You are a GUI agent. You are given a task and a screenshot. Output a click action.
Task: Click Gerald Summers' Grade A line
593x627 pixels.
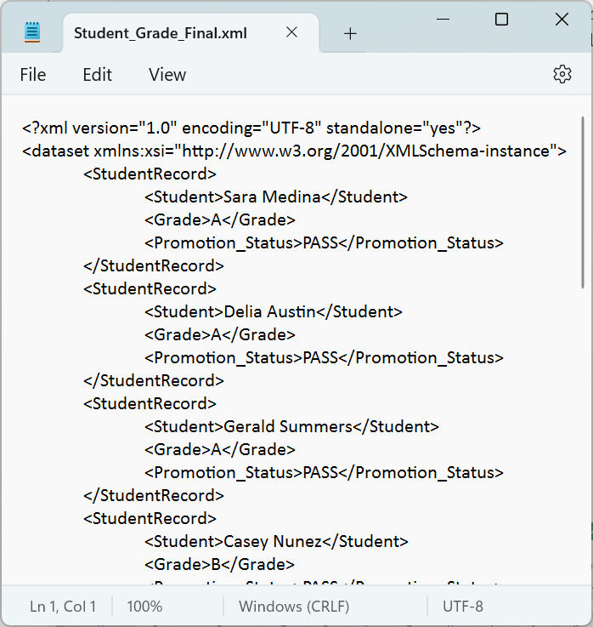tap(220, 450)
